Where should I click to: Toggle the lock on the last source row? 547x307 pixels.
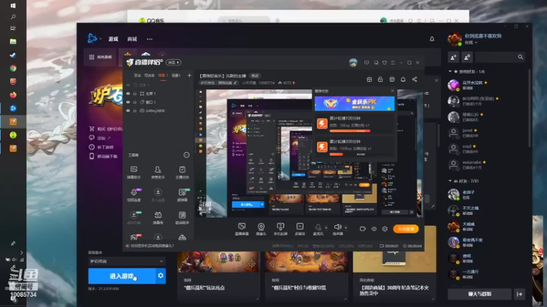coord(135,111)
